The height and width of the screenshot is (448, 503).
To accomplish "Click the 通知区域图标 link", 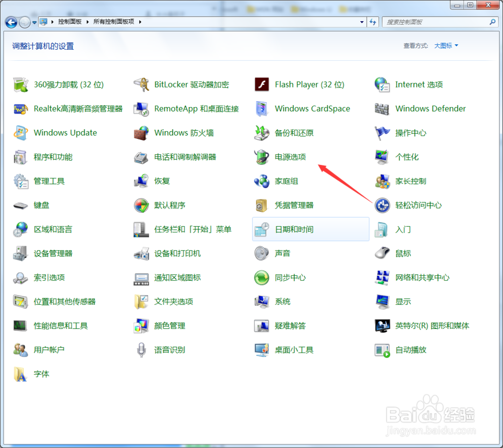I will pyautogui.click(x=178, y=278).
